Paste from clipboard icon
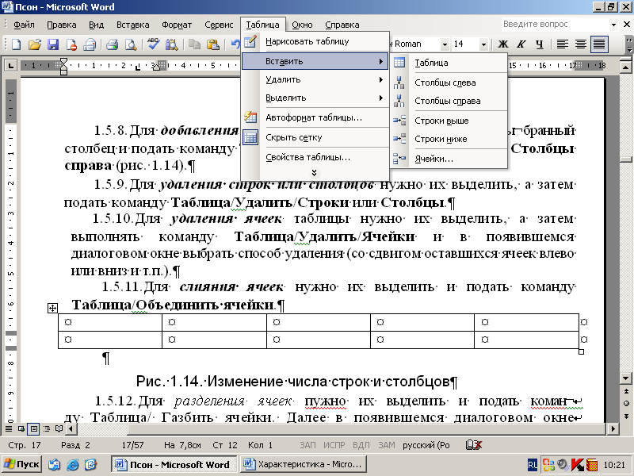Viewport: 634px width, 476px height. tap(212, 44)
